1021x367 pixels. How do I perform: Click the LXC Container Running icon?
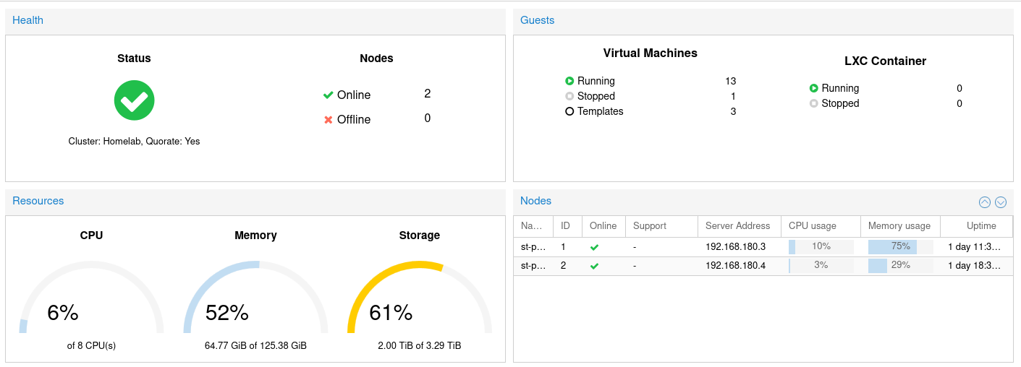[x=814, y=88]
